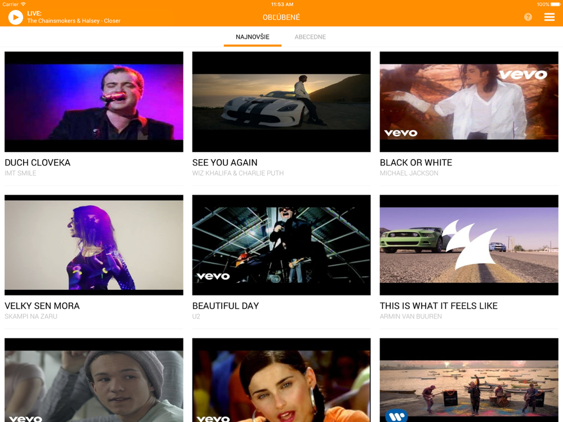Image resolution: width=563 pixels, height=422 pixels.
Task: Tap the Wi-Fi icon in status bar
Action: (x=23, y=5)
